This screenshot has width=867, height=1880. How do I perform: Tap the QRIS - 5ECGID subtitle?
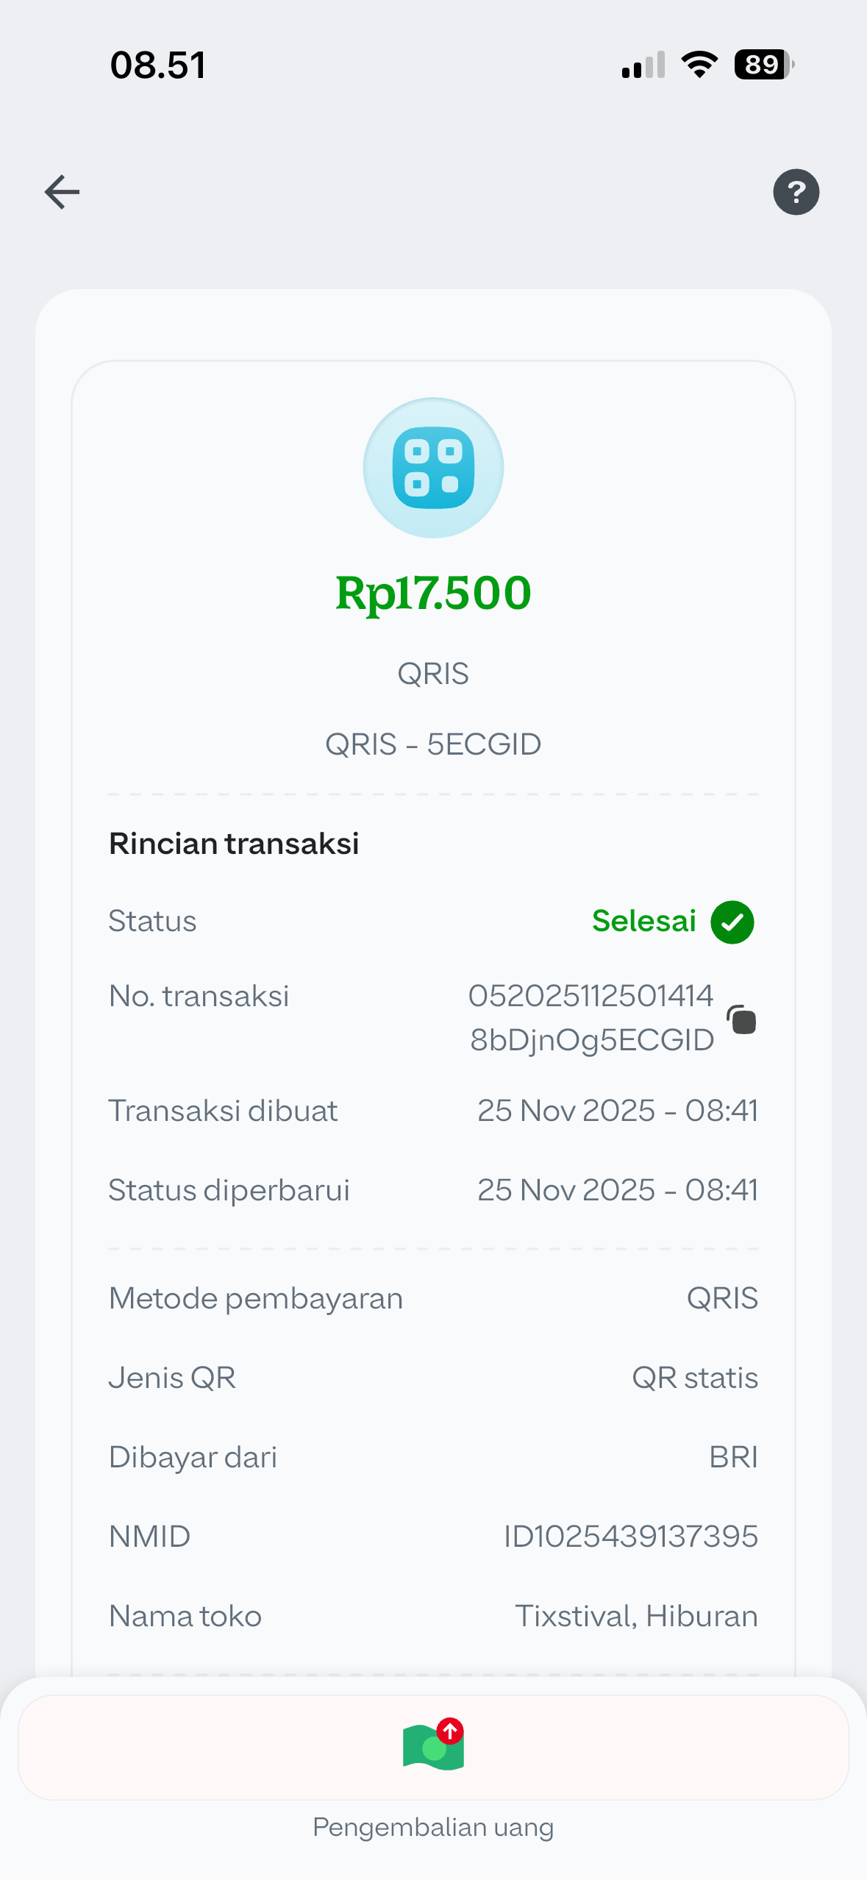[433, 744]
